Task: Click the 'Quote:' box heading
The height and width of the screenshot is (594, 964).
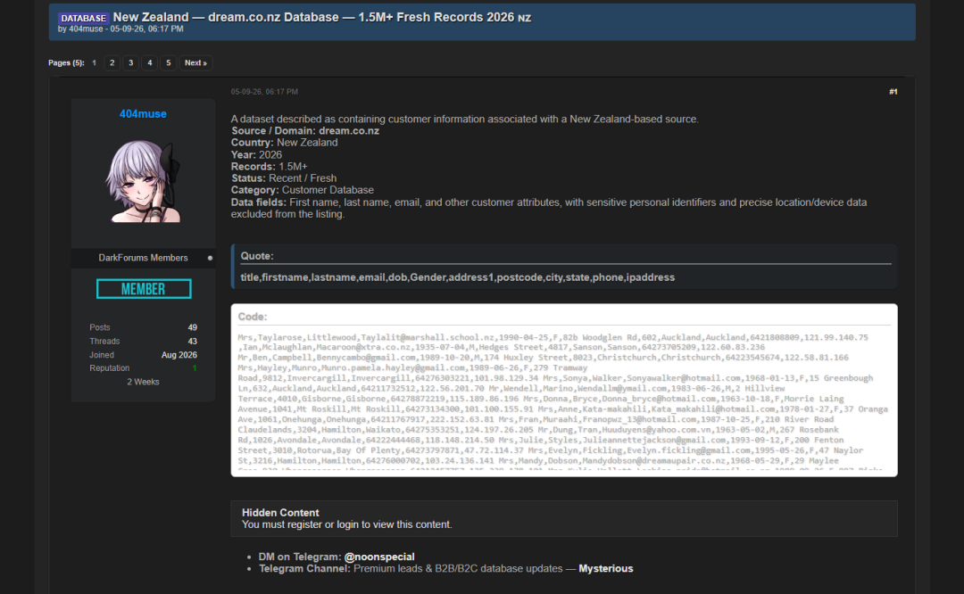Action: pos(257,256)
